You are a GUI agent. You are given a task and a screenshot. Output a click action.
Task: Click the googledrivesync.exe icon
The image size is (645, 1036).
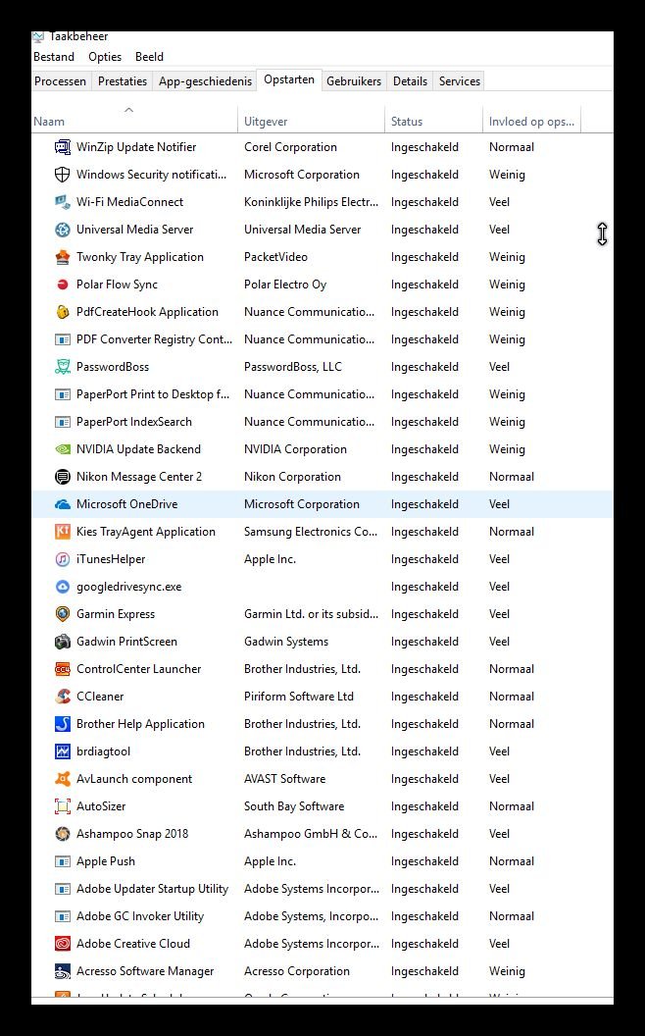[x=62, y=587]
